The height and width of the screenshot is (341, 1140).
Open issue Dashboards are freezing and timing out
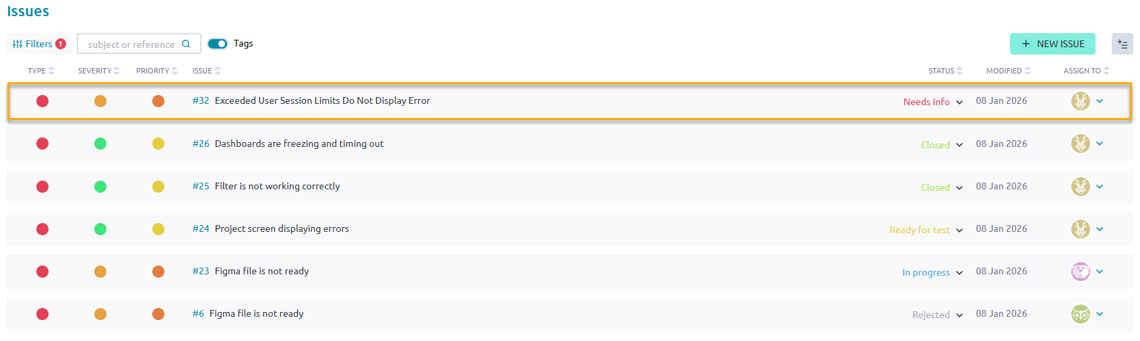click(298, 144)
